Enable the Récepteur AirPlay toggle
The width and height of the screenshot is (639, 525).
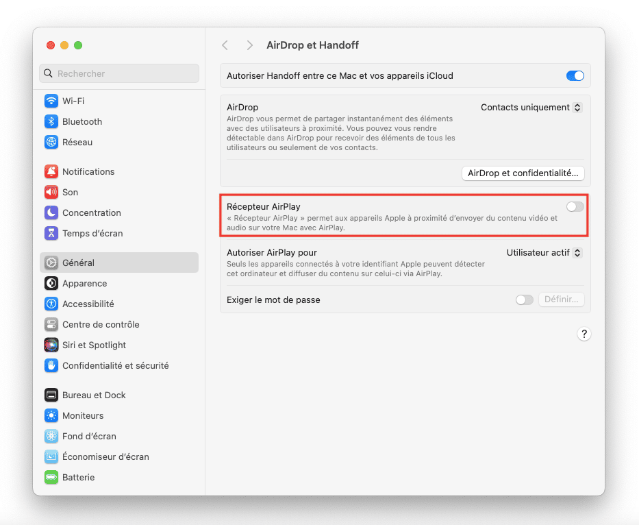click(x=575, y=206)
